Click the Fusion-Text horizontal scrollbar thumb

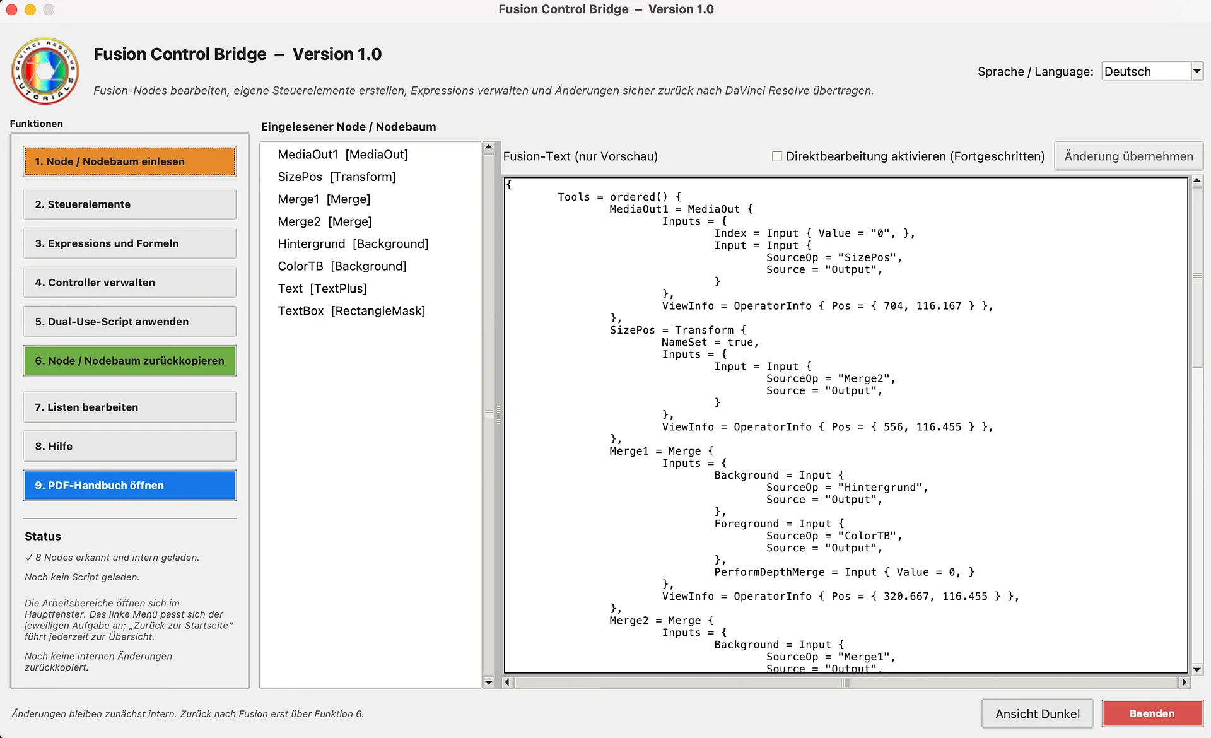tap(846, 682)
